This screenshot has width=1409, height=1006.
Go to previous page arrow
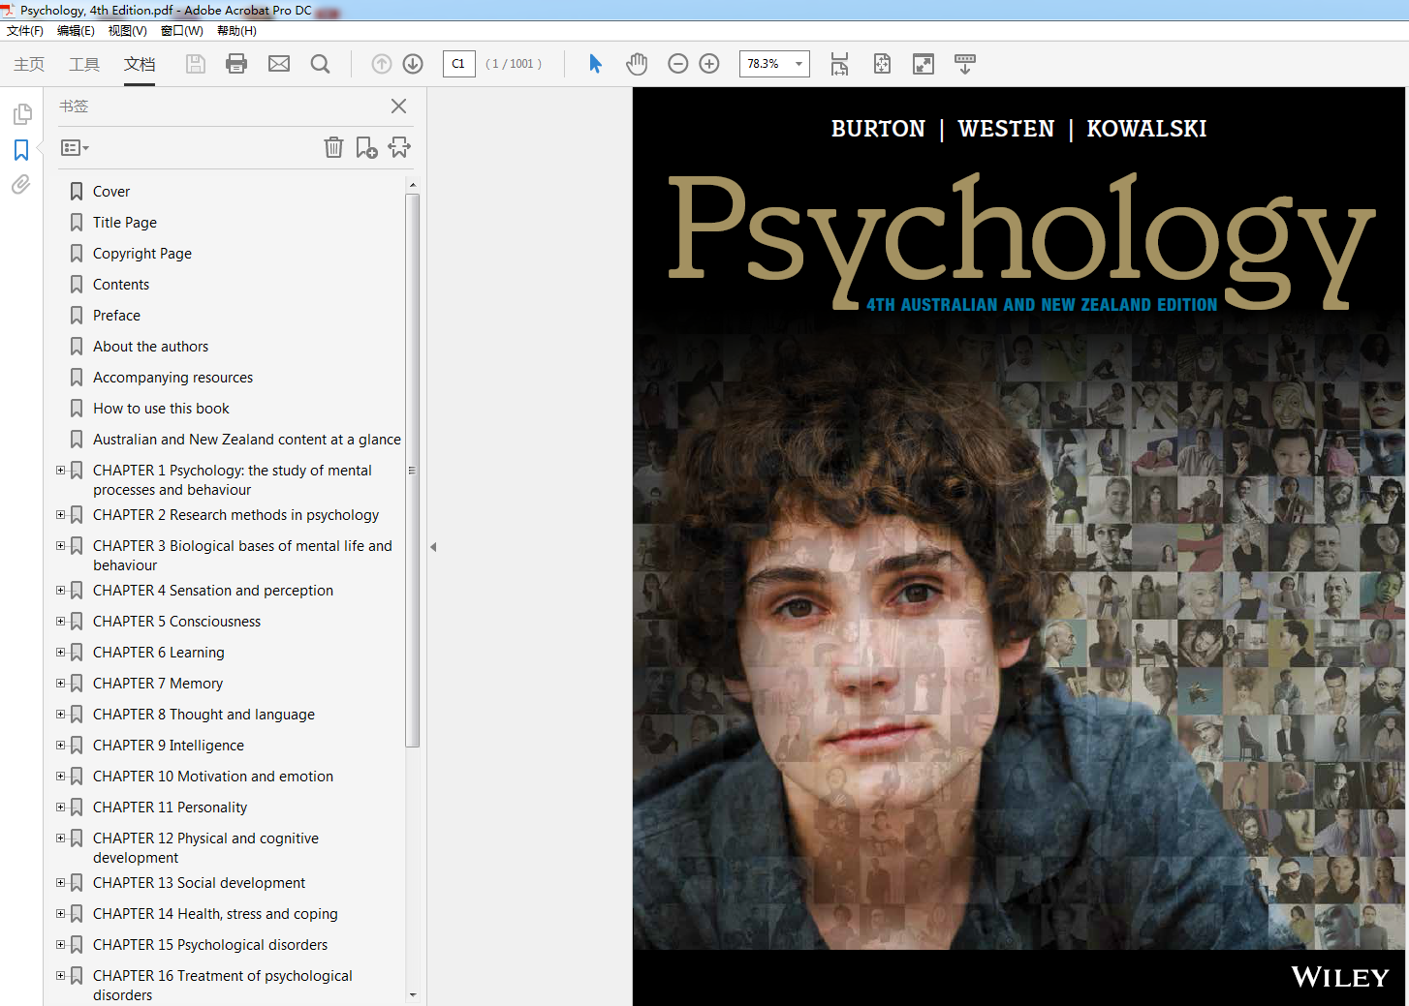[x=382, y=64]
